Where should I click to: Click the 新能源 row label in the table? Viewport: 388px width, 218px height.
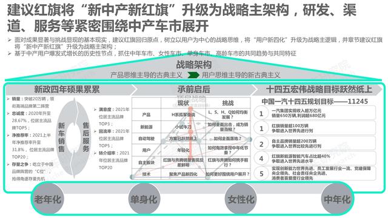(x=147, y=127)
